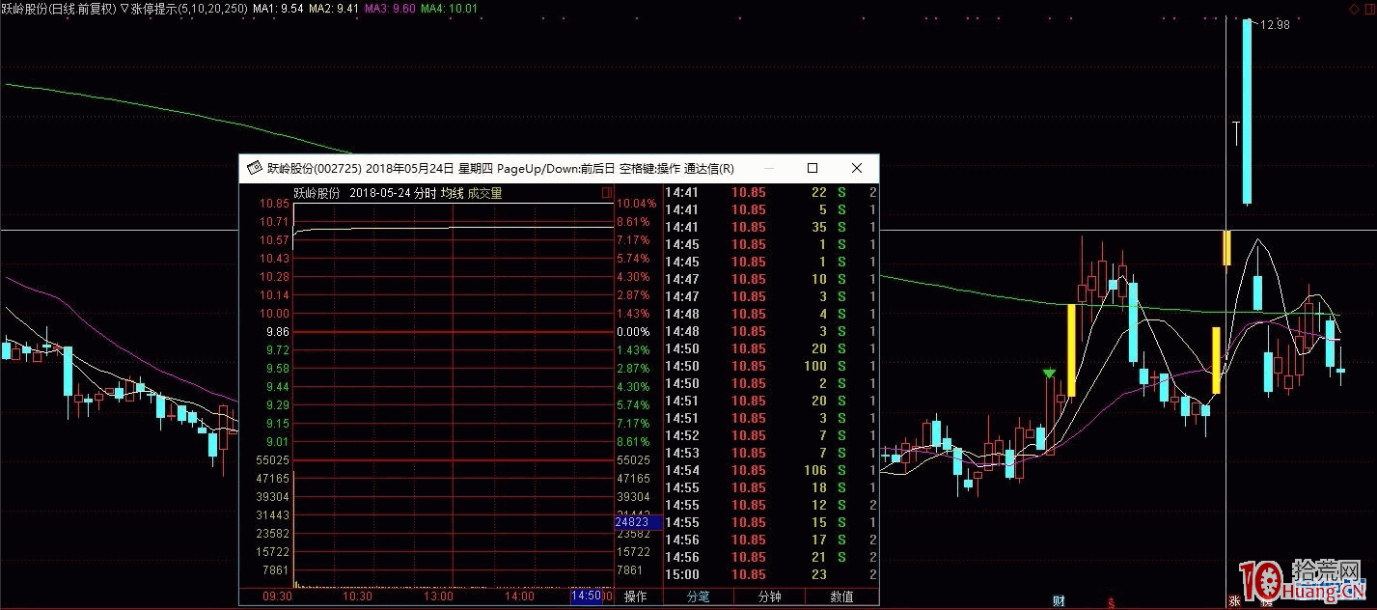Click the '财' finance marker at chart bottom
Image resolution: width=1377 pixels, height=610 pixels.
(x=1059, y=601)
